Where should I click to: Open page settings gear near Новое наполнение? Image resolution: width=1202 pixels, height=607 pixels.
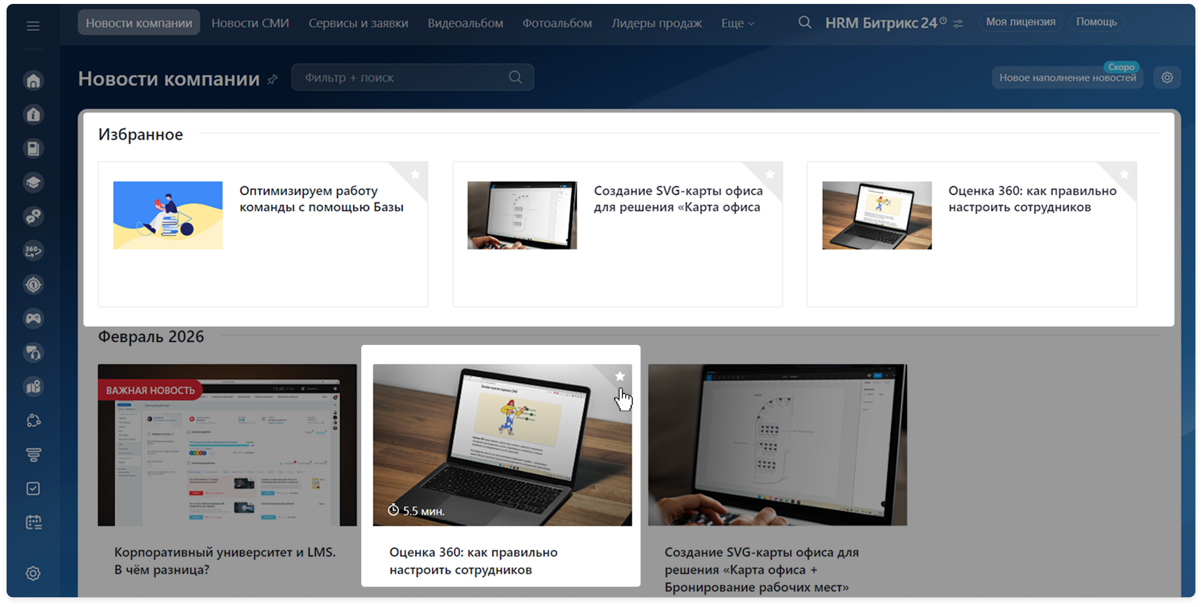(x=1167, y=78)
